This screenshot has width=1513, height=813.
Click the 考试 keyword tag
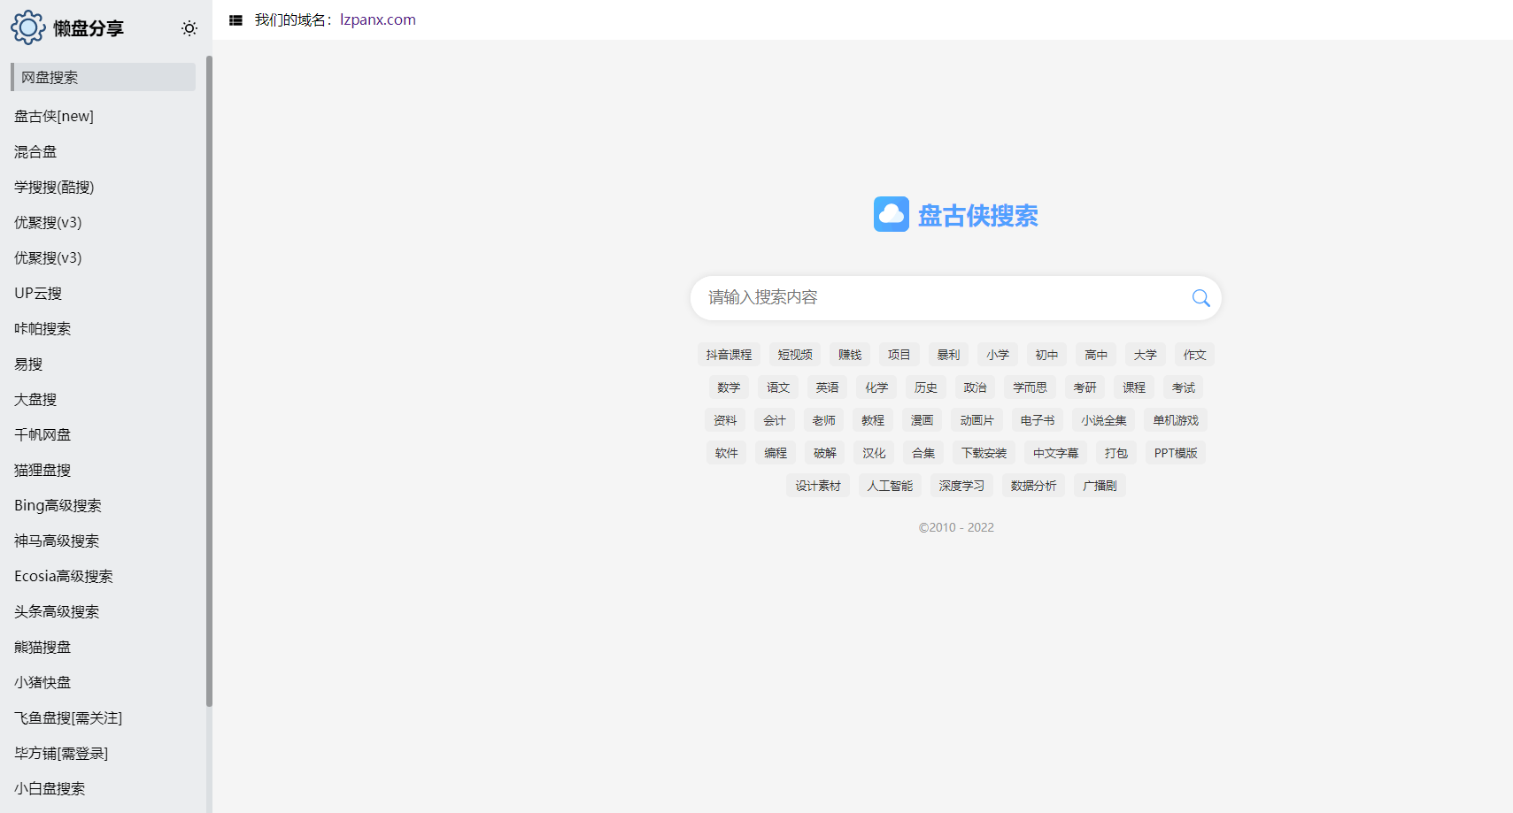pyautogui.click(x=1183, y=387)
